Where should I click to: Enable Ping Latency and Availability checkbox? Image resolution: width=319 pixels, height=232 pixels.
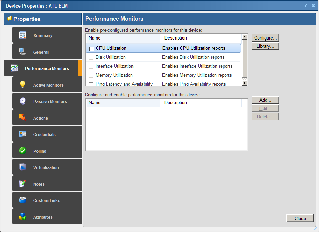pyautogui.click(x=91, y=84)
